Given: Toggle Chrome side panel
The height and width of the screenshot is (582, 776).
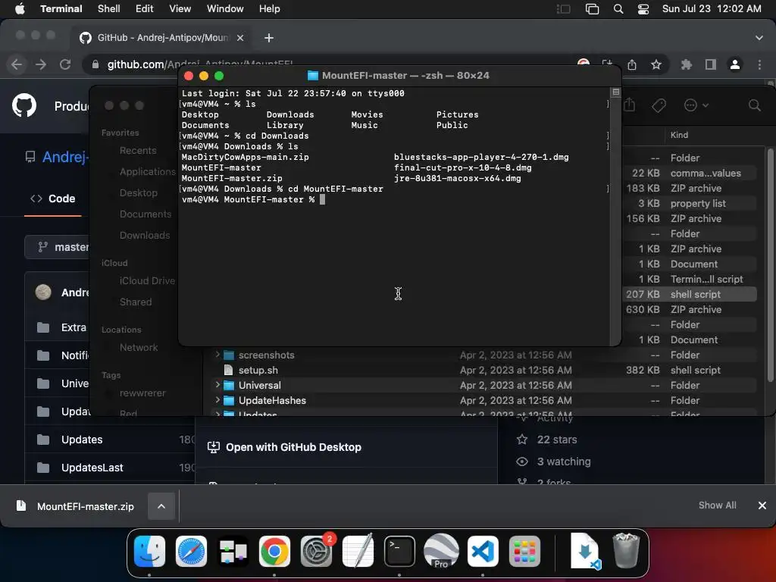Looking at the screenshot, I should (711, 64).
